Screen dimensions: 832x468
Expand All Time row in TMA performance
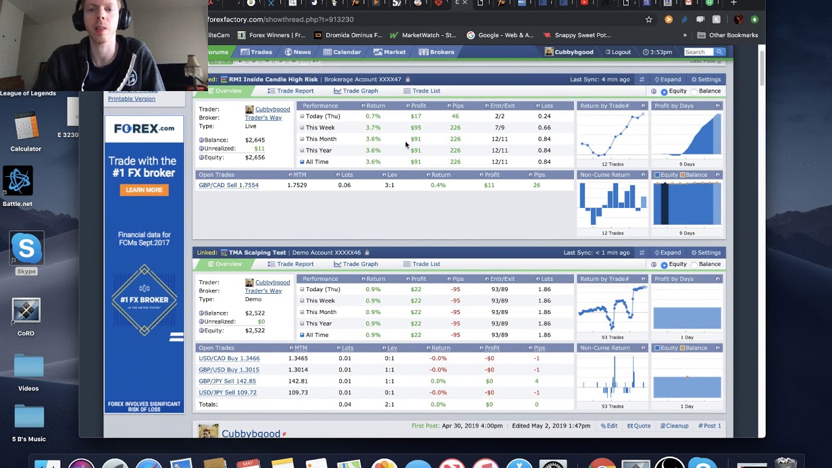point(302,335)
